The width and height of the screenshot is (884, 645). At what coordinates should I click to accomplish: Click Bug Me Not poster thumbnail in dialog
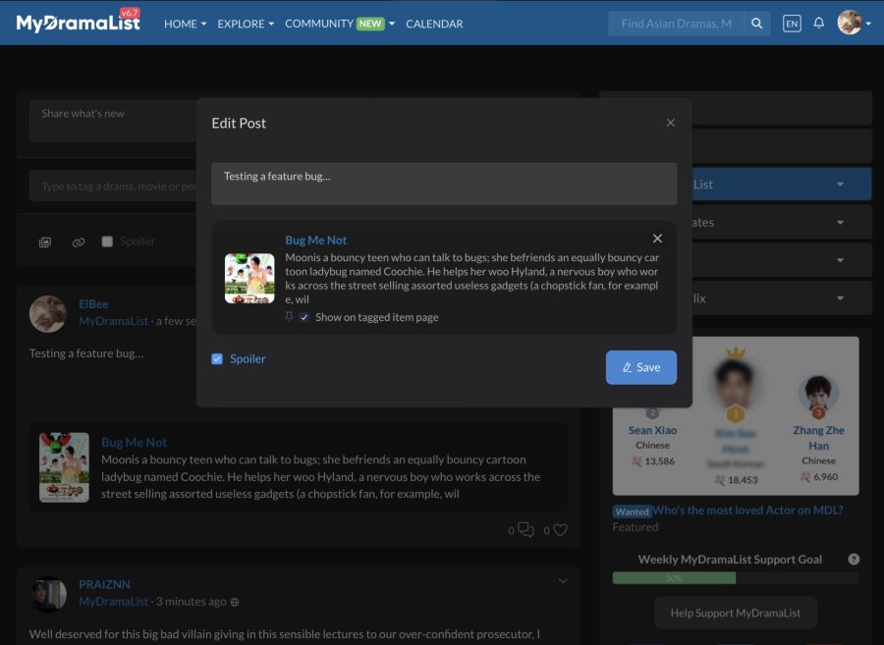[249, 278]
